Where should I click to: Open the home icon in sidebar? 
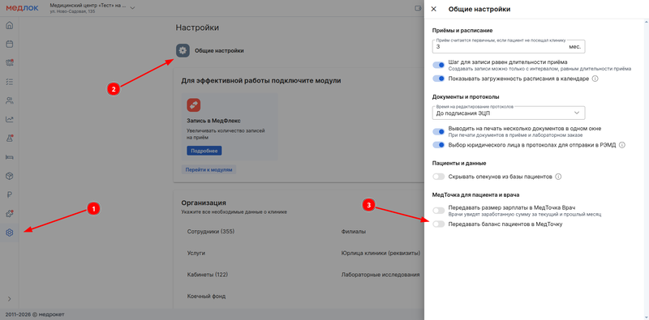pos(10,25)
